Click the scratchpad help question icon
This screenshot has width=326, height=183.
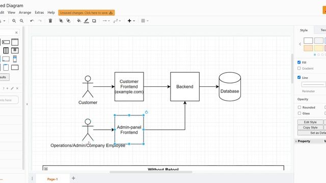[4, 88]
